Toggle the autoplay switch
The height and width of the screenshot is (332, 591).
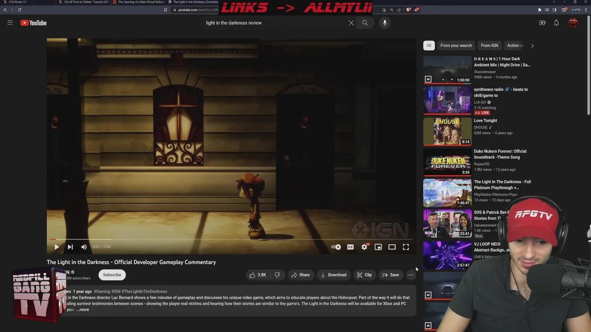click(x=336, y=247)
